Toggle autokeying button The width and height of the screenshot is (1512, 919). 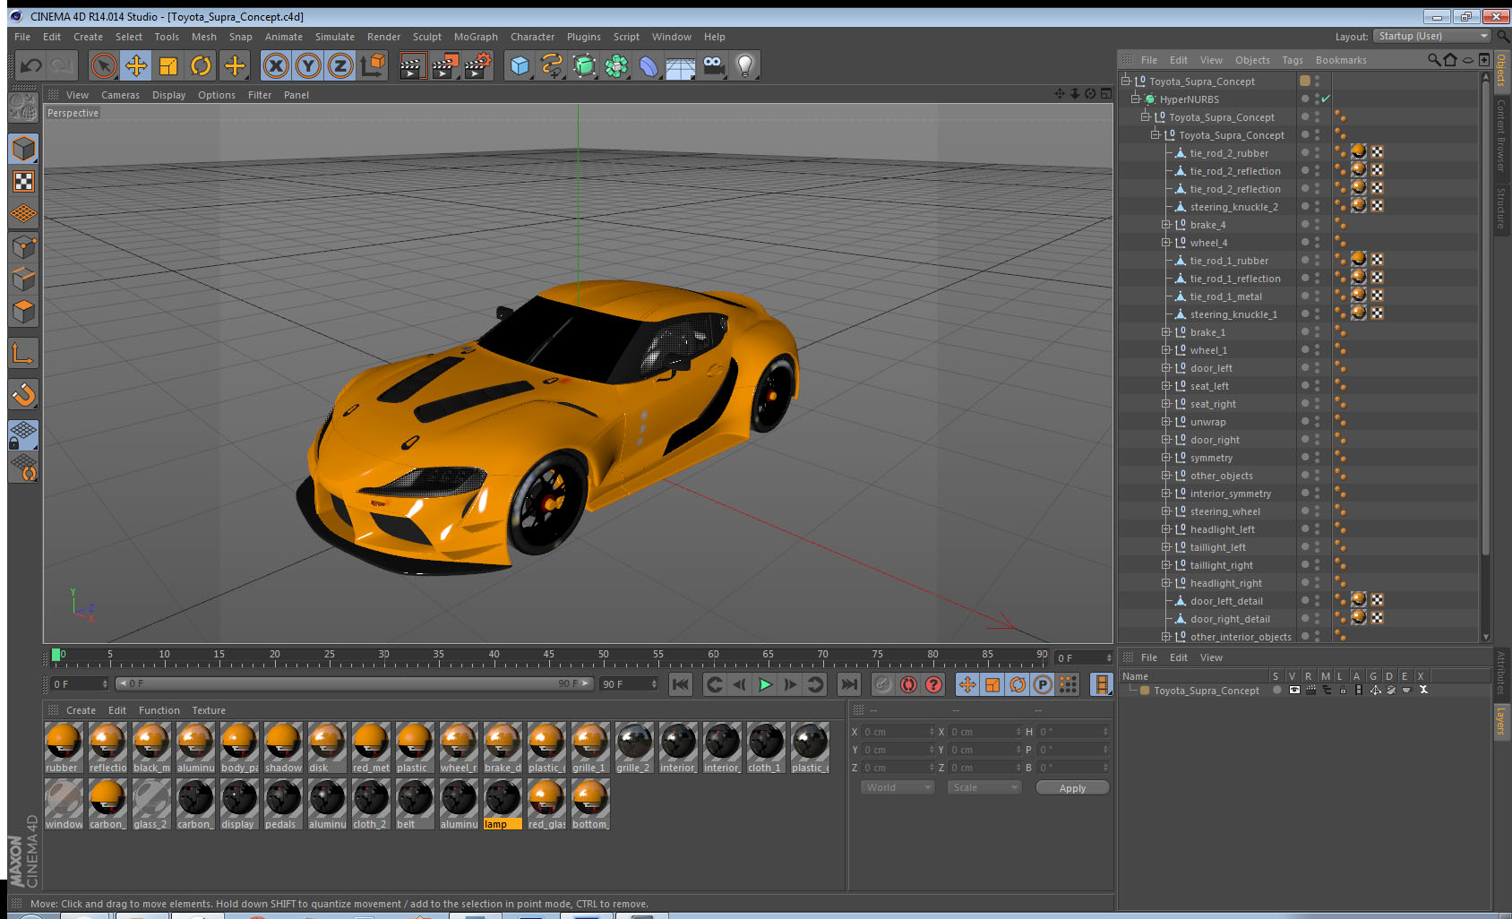click(908, 684)
